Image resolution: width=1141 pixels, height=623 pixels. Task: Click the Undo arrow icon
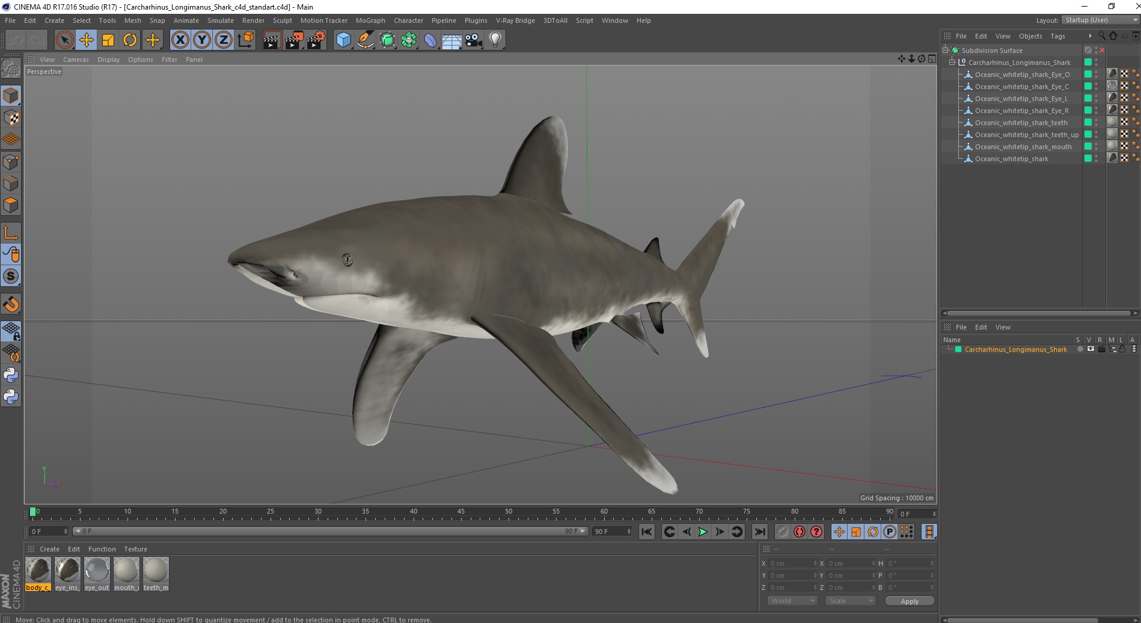(x=16, y=40)
